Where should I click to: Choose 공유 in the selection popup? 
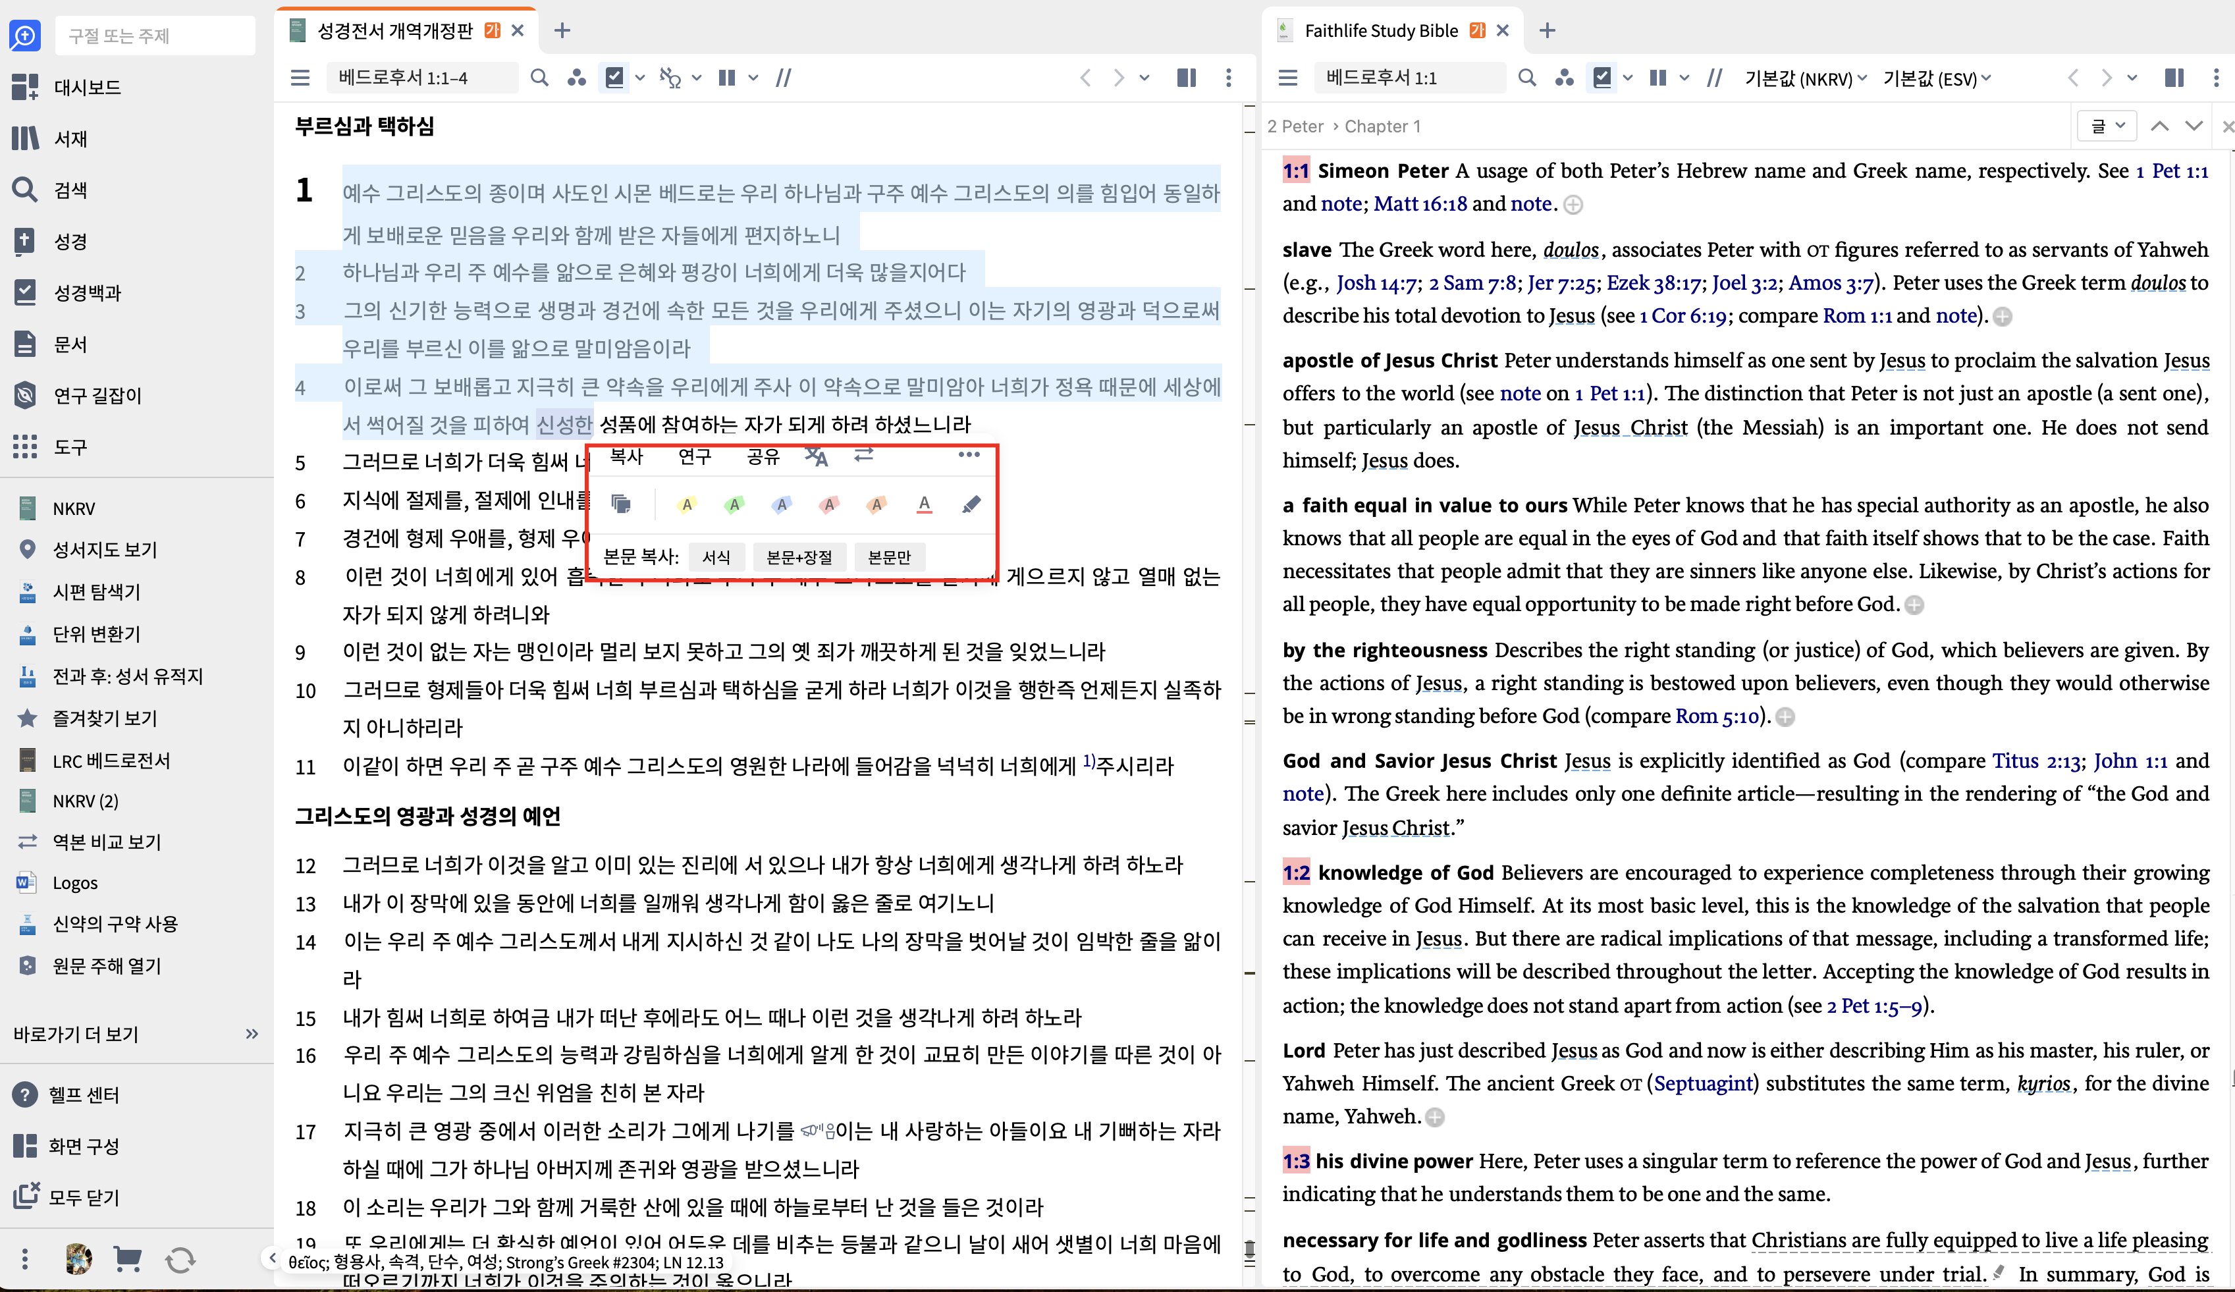[x=763, y=456]
